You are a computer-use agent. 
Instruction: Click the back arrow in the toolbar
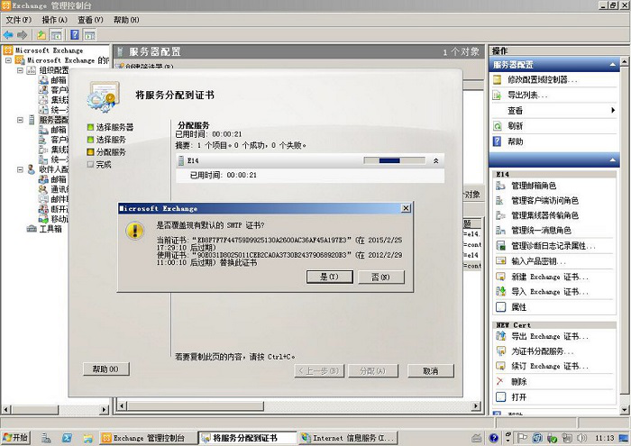click(8, 34)
